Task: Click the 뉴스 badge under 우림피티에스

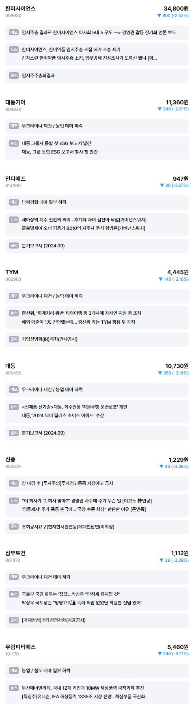Action: click(x=14, y=688)
